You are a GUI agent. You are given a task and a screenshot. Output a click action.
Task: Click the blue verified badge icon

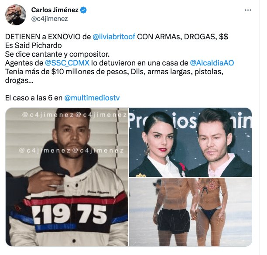83,10
